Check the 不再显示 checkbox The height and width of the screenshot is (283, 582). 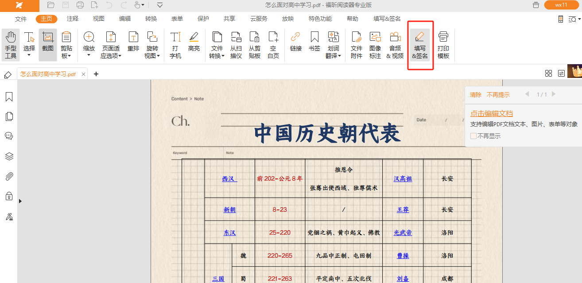(x=473, y=136)
